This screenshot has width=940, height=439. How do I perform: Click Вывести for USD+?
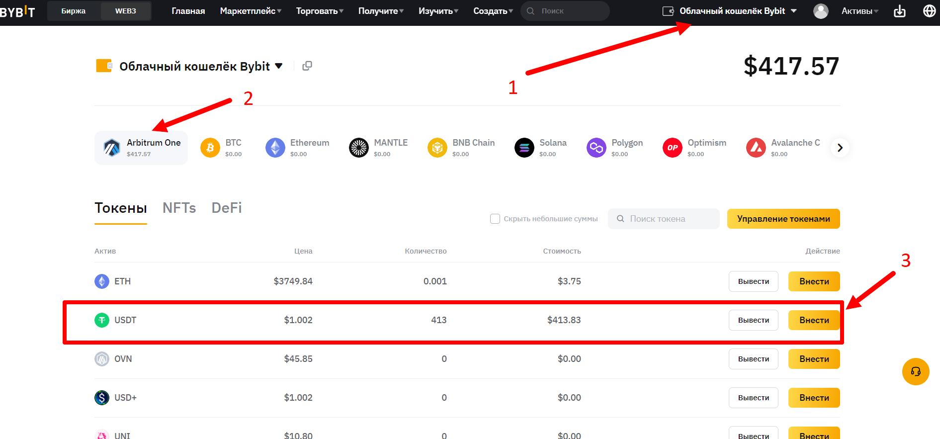tap(754, 398)
